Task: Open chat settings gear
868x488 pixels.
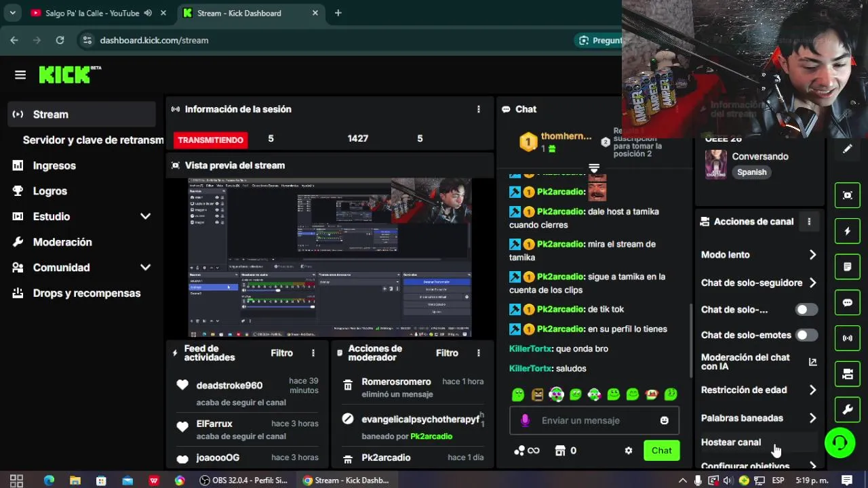Action: (x=629, y=451)
